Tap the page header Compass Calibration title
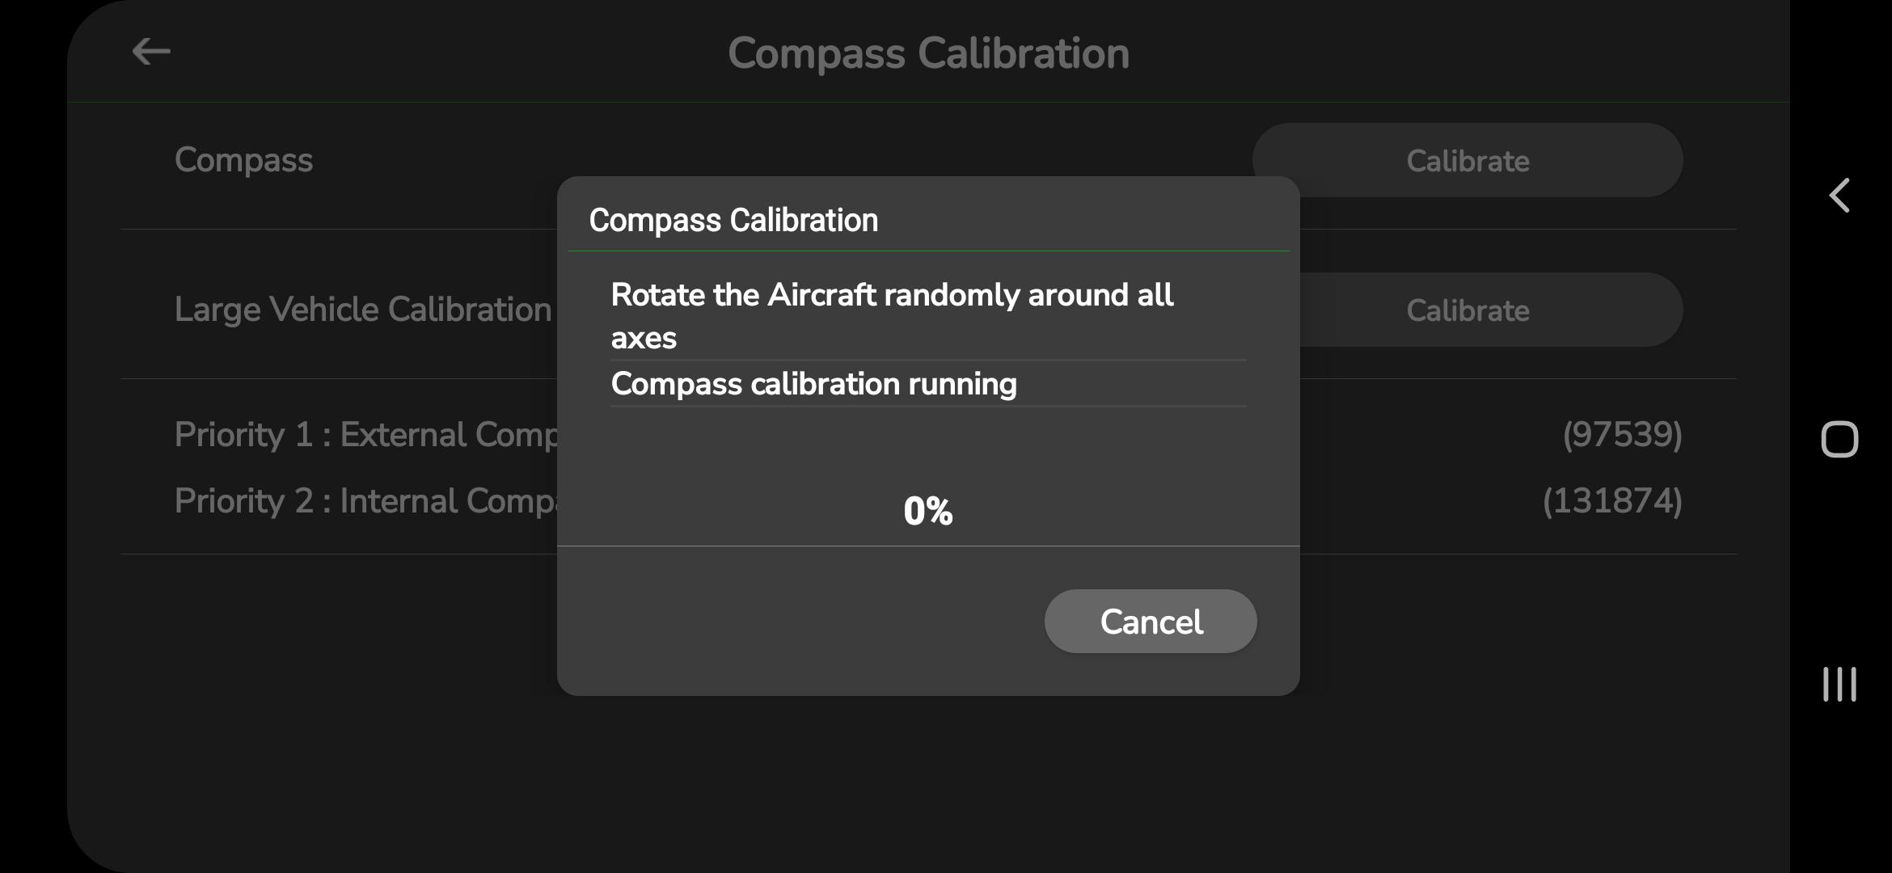 pos(927,53)
